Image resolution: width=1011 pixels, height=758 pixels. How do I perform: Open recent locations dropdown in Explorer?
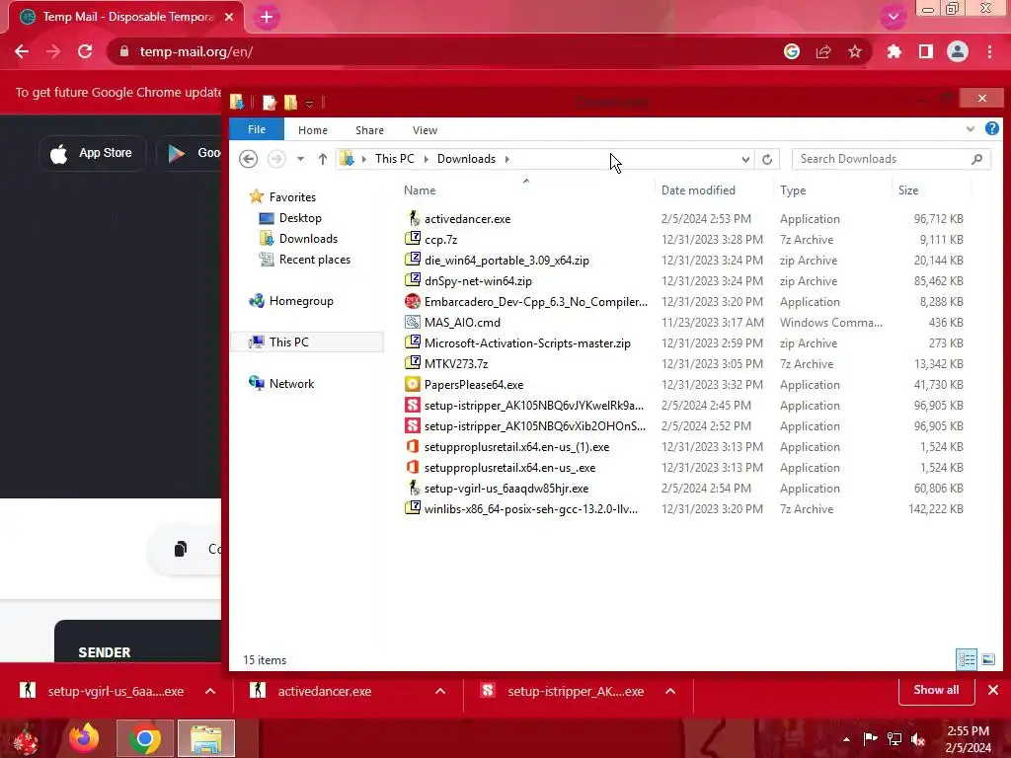pyautogui.click(x=300, y=159)
